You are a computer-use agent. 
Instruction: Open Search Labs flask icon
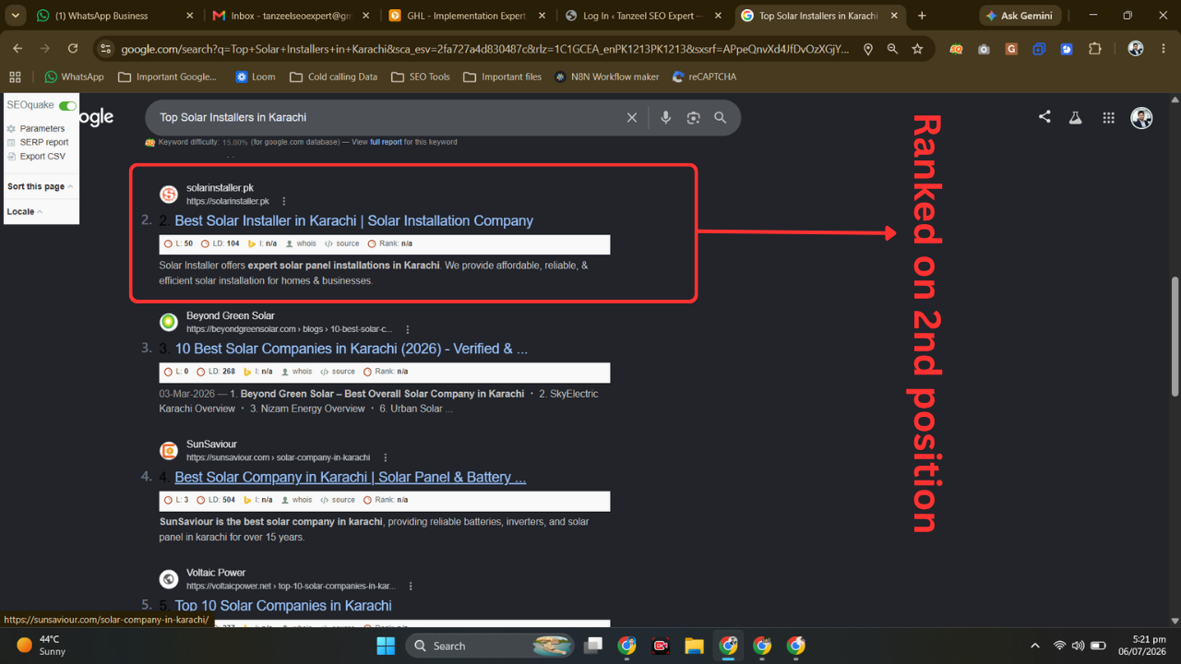coord(1075,117)
